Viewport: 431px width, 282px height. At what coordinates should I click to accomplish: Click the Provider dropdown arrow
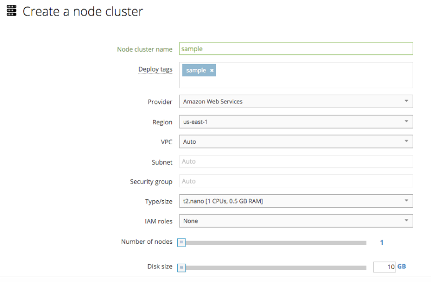click(x=406, y=101)
